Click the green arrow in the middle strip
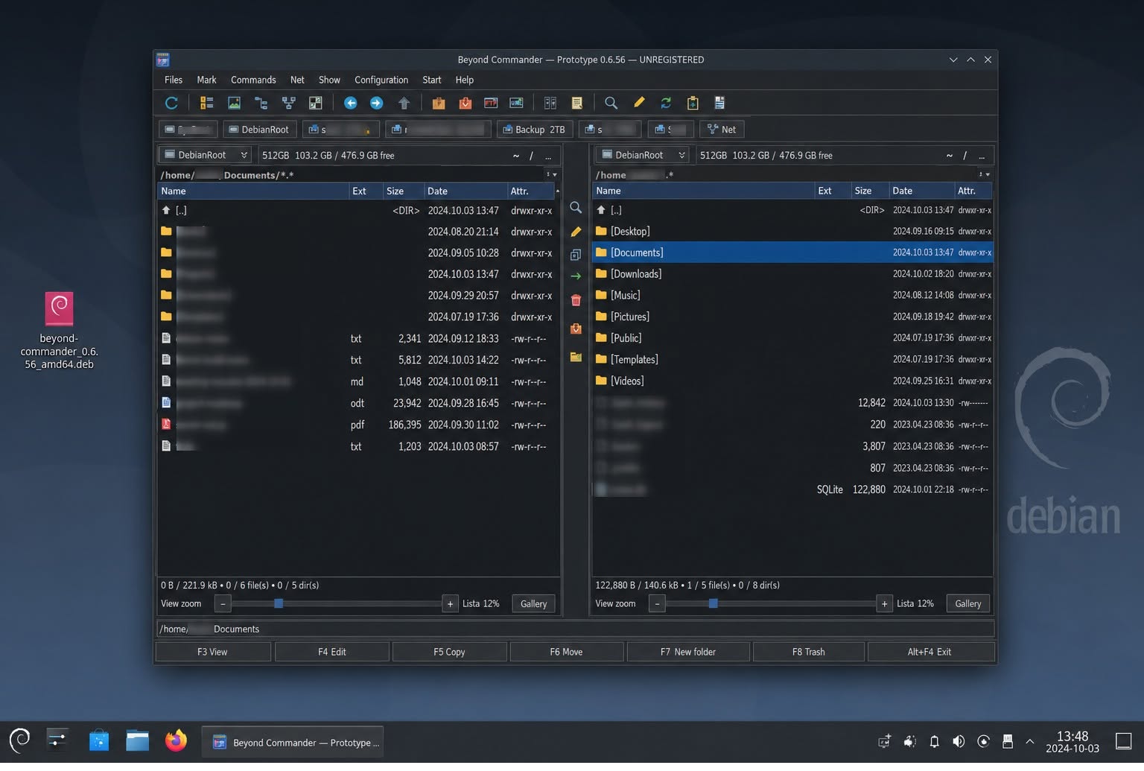1144x771 pixels. pyautogui.click(x=576, y=276)
